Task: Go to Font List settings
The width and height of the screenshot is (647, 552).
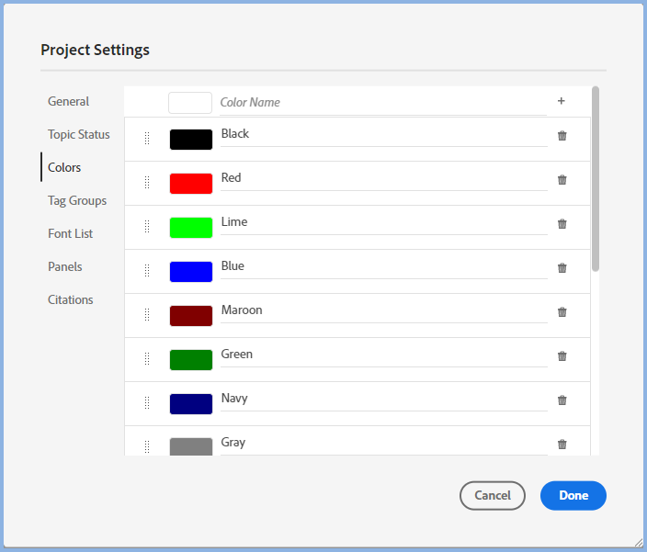Action: pyautogui.click(x=71, y=234)
